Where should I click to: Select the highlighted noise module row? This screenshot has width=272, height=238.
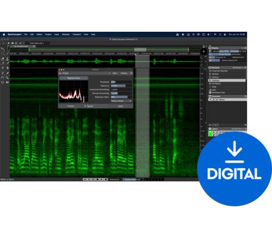coord(227,80)
